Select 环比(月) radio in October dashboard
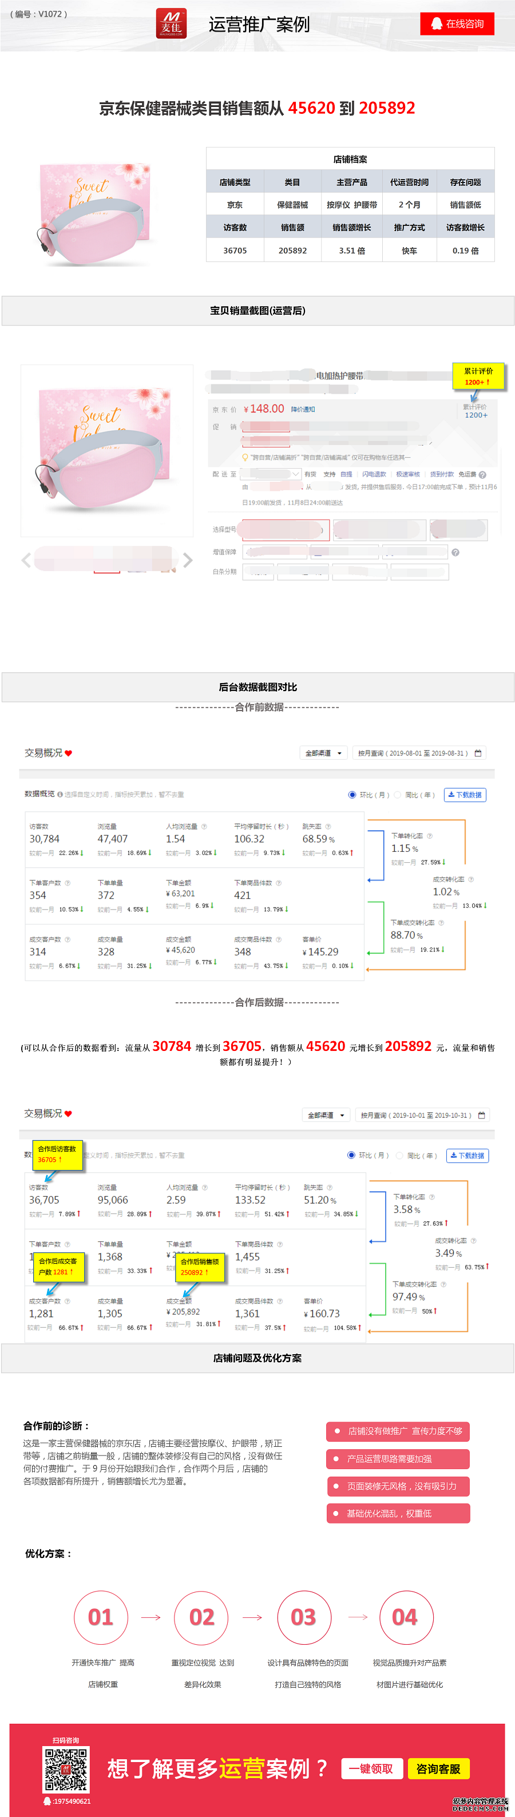Viewport: 515px width, 1817px height. point(351,1156)
